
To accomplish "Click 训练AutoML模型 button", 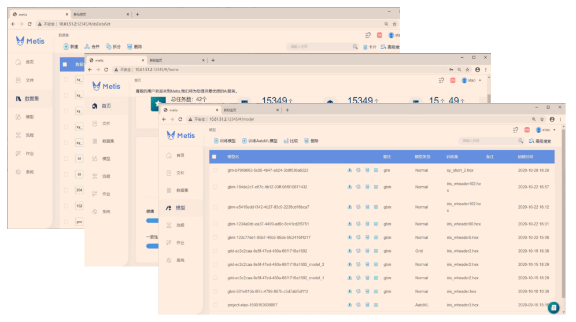I will pos(260,141).
